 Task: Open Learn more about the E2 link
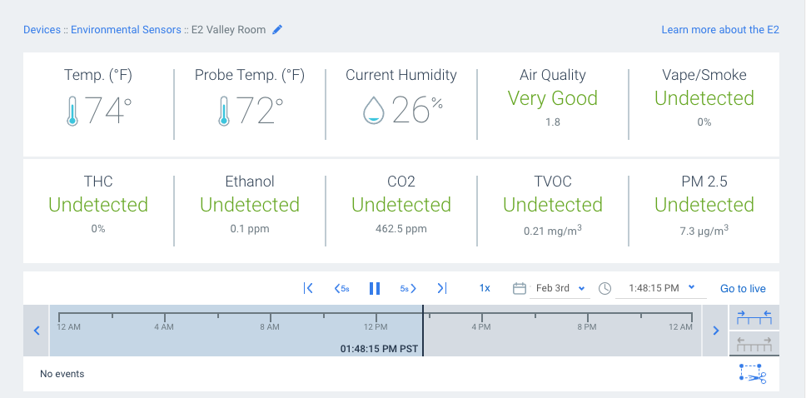[720, 30]
